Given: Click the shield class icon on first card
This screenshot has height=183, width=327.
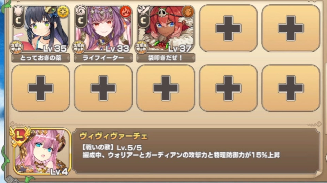Looking at the screenshot, I should click(18, 17).
